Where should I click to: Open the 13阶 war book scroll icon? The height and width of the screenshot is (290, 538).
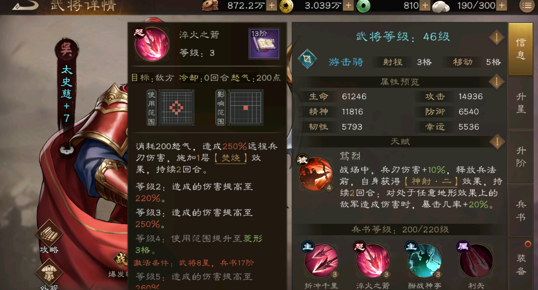tap(264, 43)
